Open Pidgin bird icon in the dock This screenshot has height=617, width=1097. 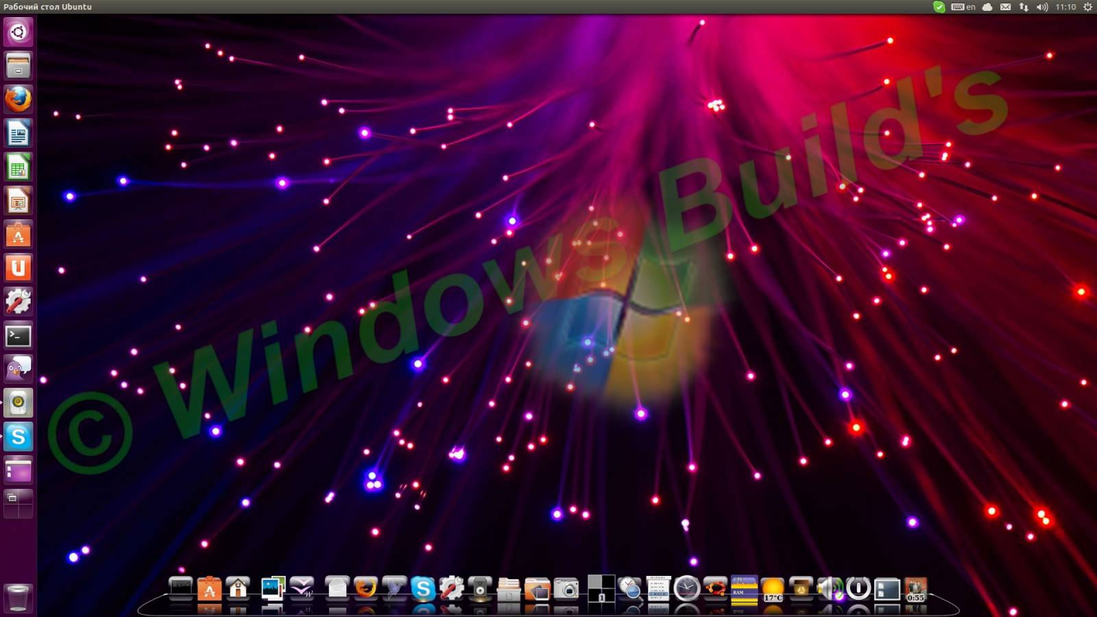394,589
